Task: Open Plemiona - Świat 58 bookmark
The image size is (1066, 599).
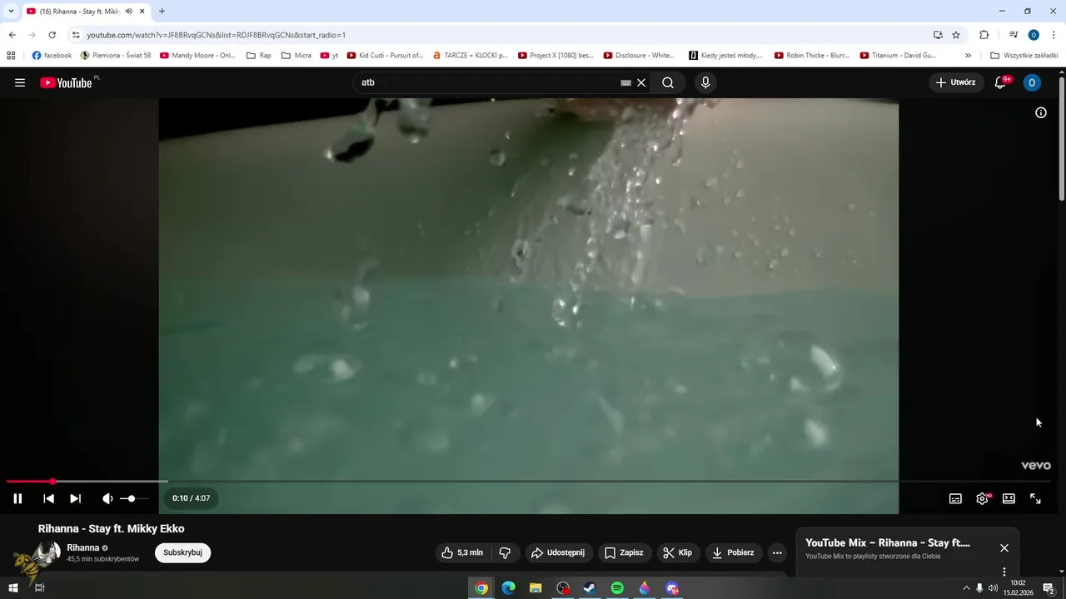Action: click(116, 55)
